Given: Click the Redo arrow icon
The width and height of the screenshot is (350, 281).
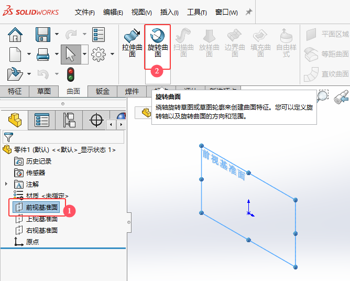Looking at the screenshot, I should pyautogui.click(x=71, y=35).
